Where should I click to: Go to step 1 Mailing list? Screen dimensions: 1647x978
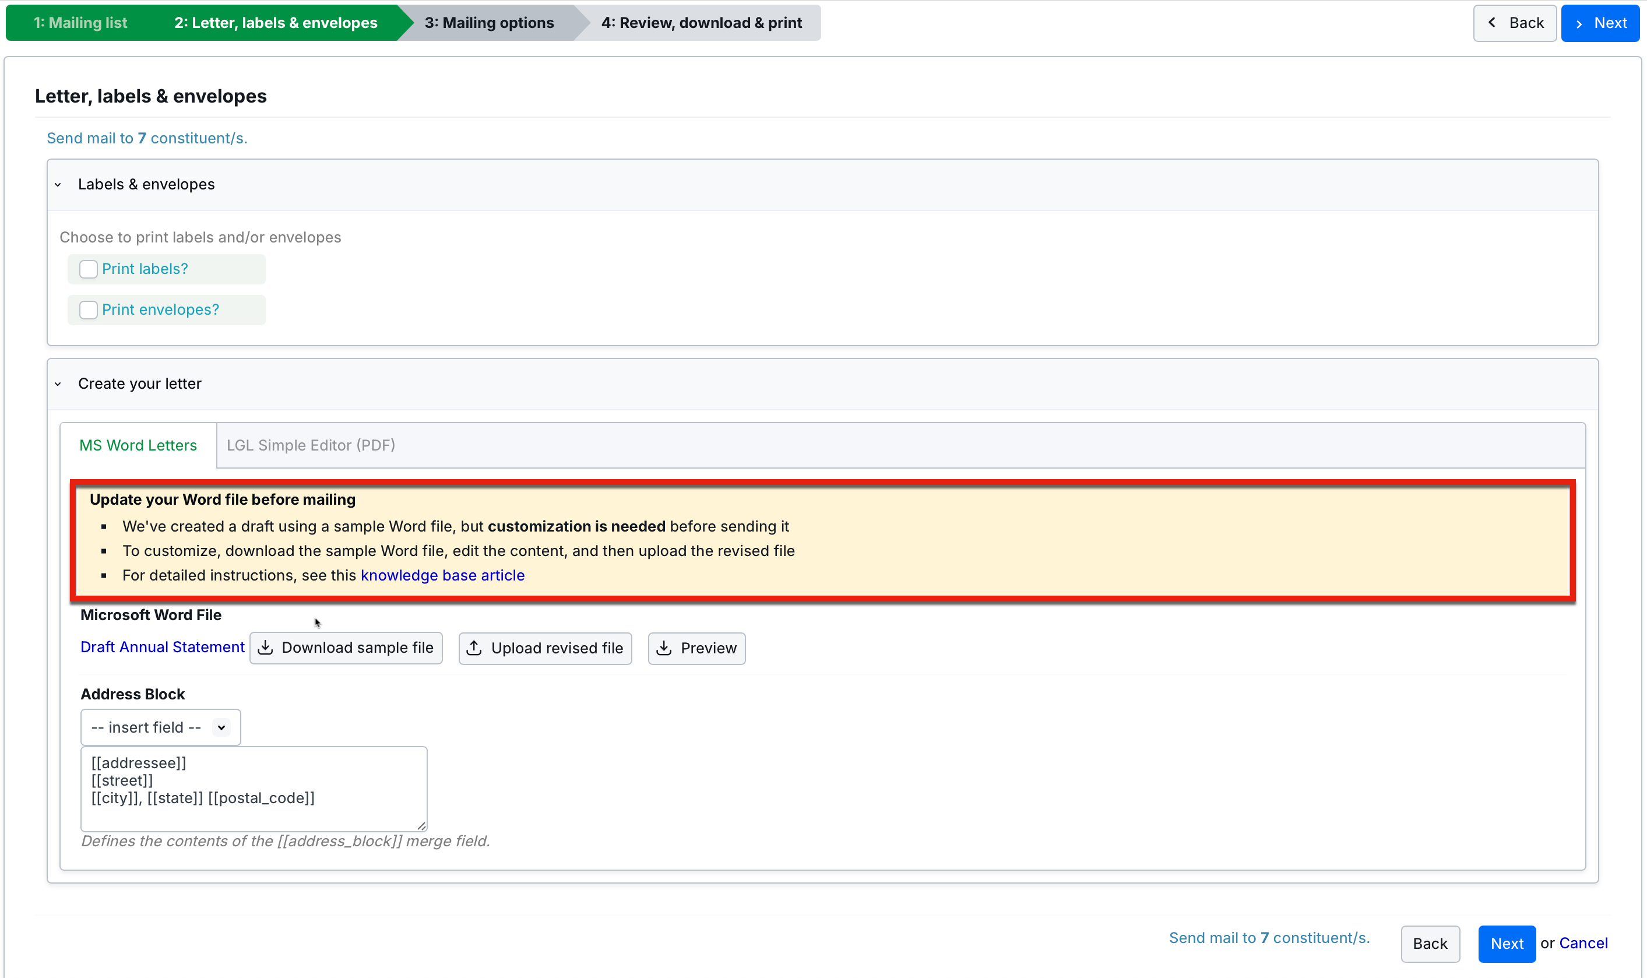tap(80, 23)
